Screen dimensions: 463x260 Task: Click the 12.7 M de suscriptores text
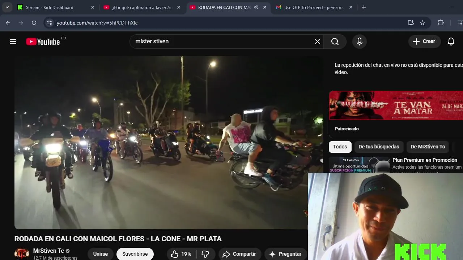55,258
